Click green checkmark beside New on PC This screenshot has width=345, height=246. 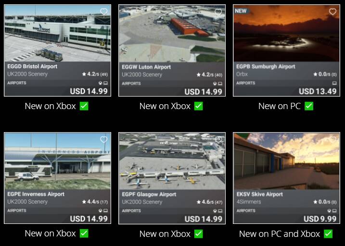tap(309, 106)
